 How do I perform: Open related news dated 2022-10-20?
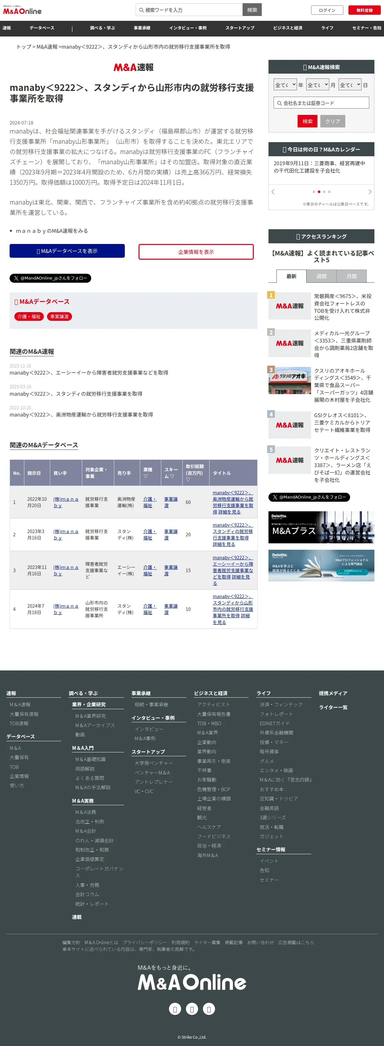(81, 415)
